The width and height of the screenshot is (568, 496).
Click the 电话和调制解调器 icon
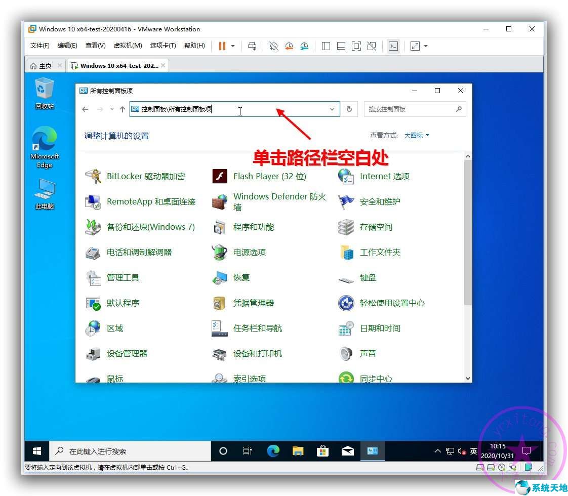click(93, 253)
